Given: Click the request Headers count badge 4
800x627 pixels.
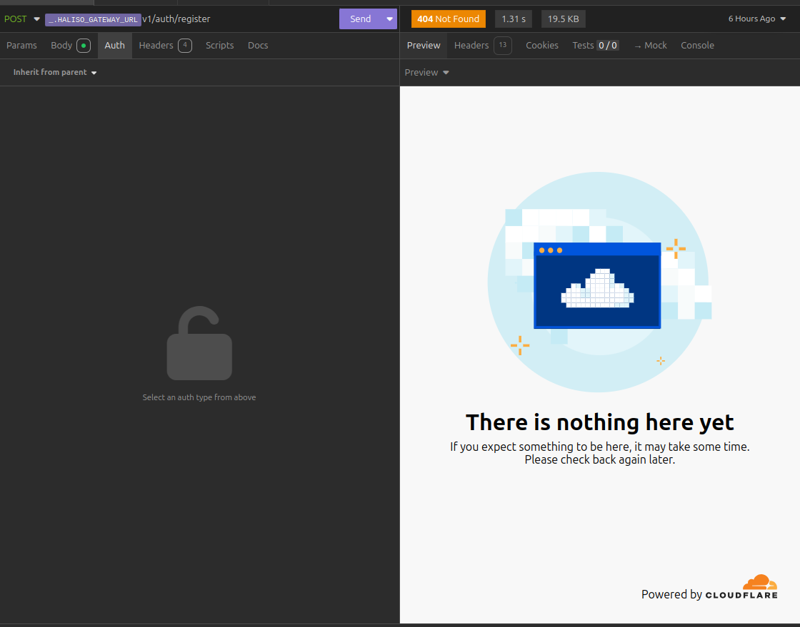Looking at the screenshot, I should (185, 46).
